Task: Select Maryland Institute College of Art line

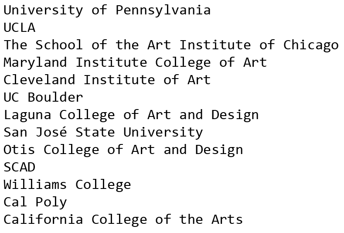Action: [x=135, y=62]
